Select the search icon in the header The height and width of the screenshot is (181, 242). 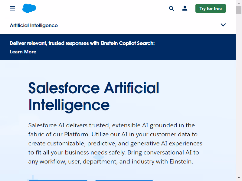(x=172, y=8)
